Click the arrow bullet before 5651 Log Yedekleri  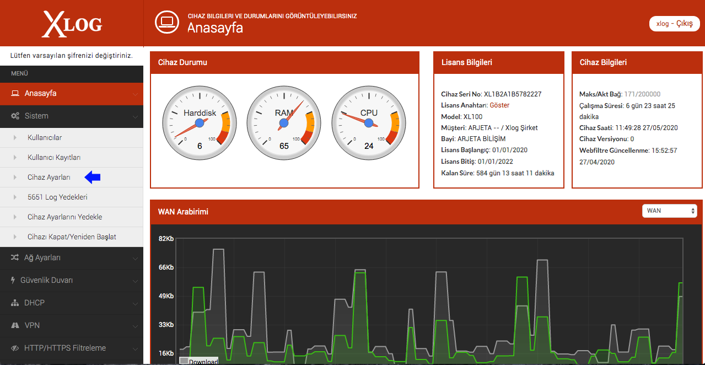(x=15, y=197)
